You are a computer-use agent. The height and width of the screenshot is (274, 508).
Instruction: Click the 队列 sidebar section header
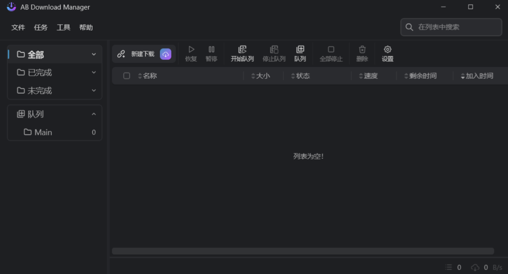tap(55, 114)
